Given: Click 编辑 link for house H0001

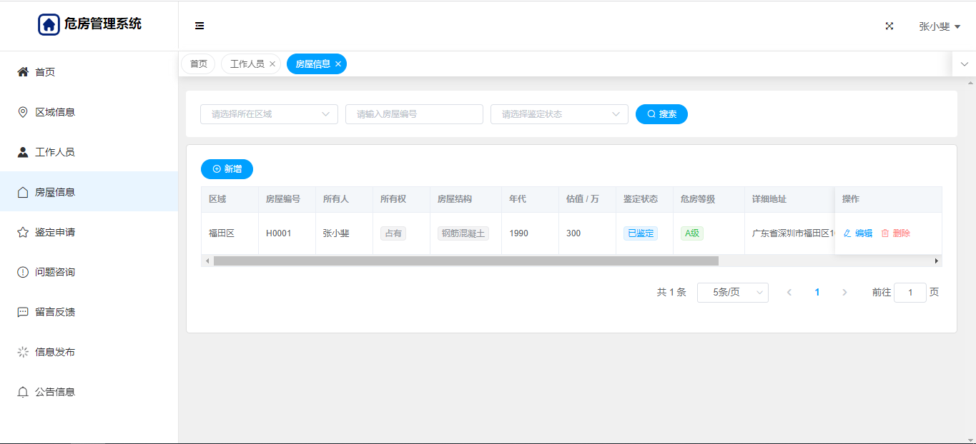Looking at the screenshot, I should click(858, 233).
